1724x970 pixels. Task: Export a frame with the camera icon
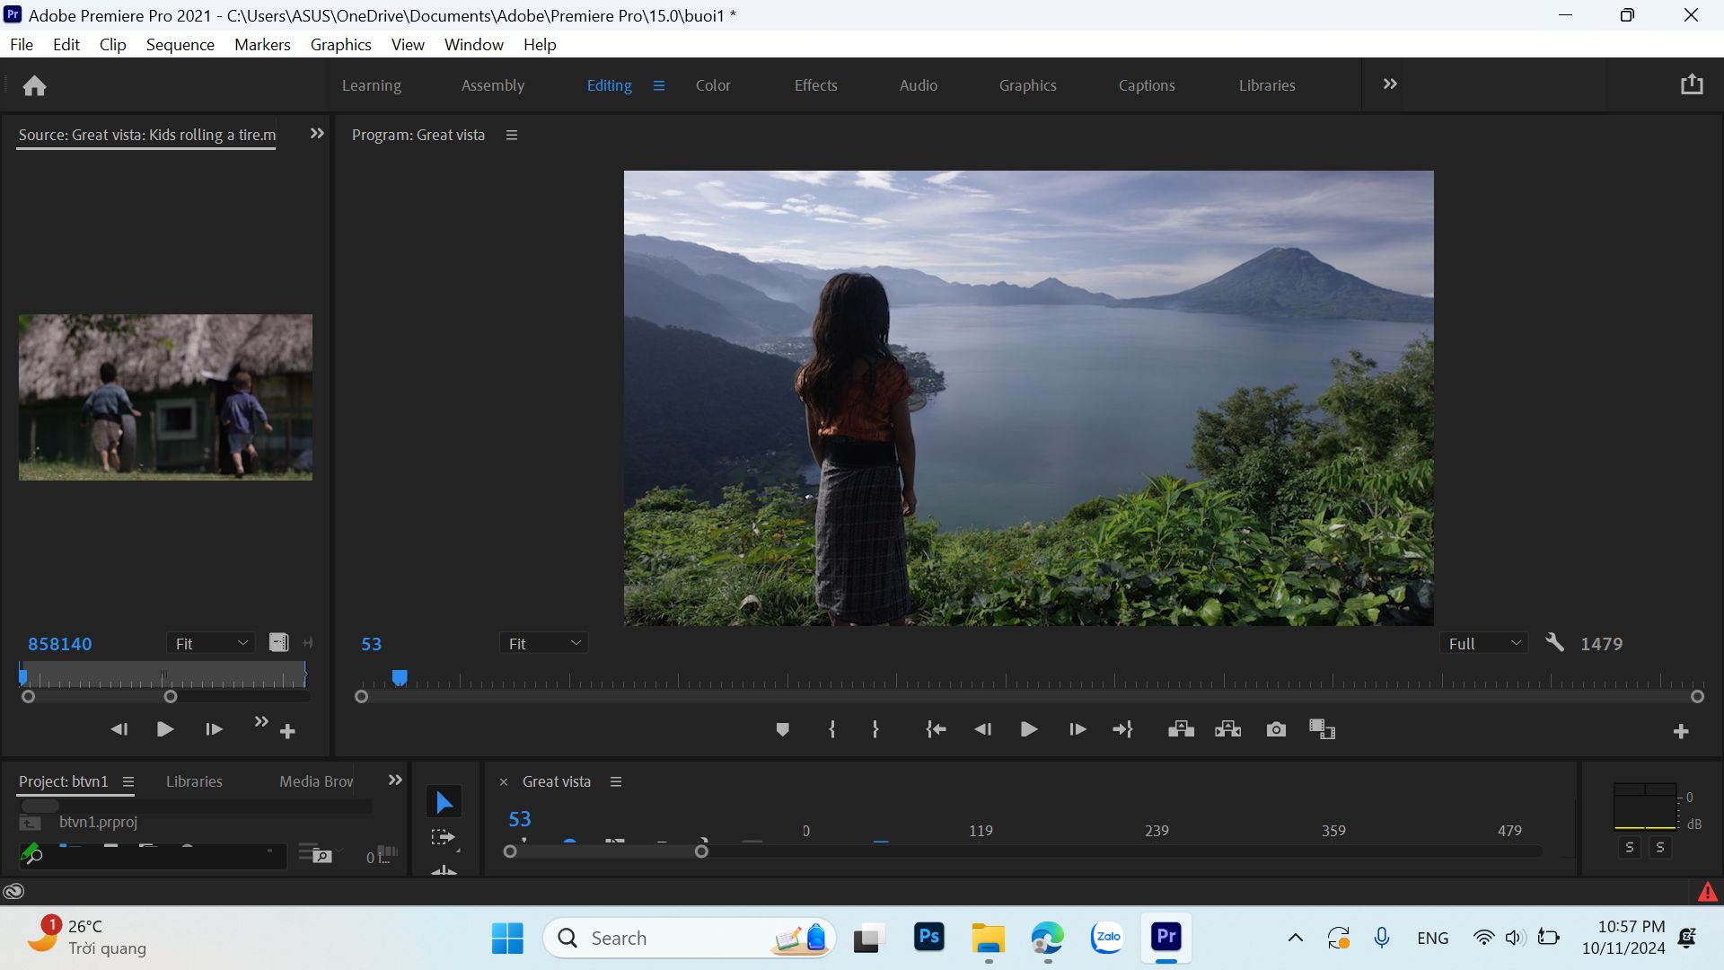(x=1276, y=730)
